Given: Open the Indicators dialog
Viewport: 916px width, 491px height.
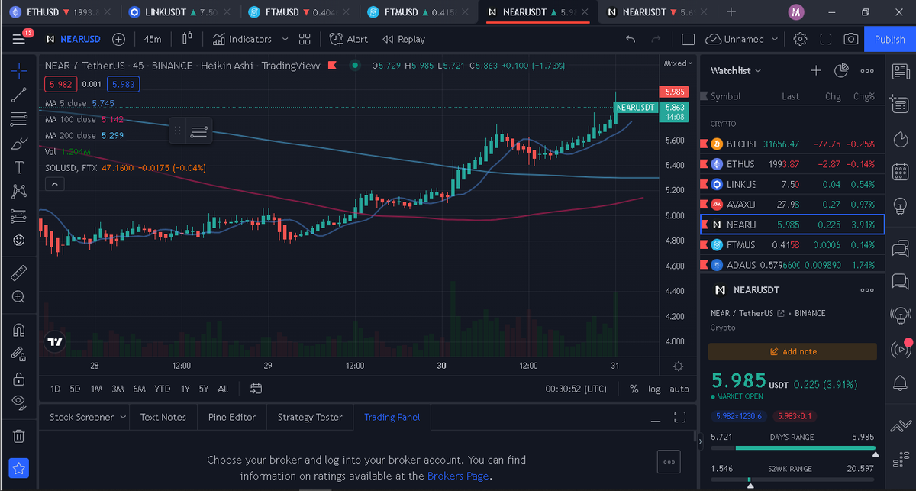Looking at the screenshot, I should tap(243, 39).
